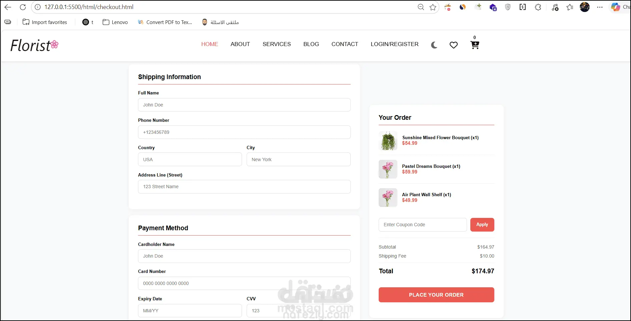Focus the CVV field
631x321 pixels.
tap(299, 311)
